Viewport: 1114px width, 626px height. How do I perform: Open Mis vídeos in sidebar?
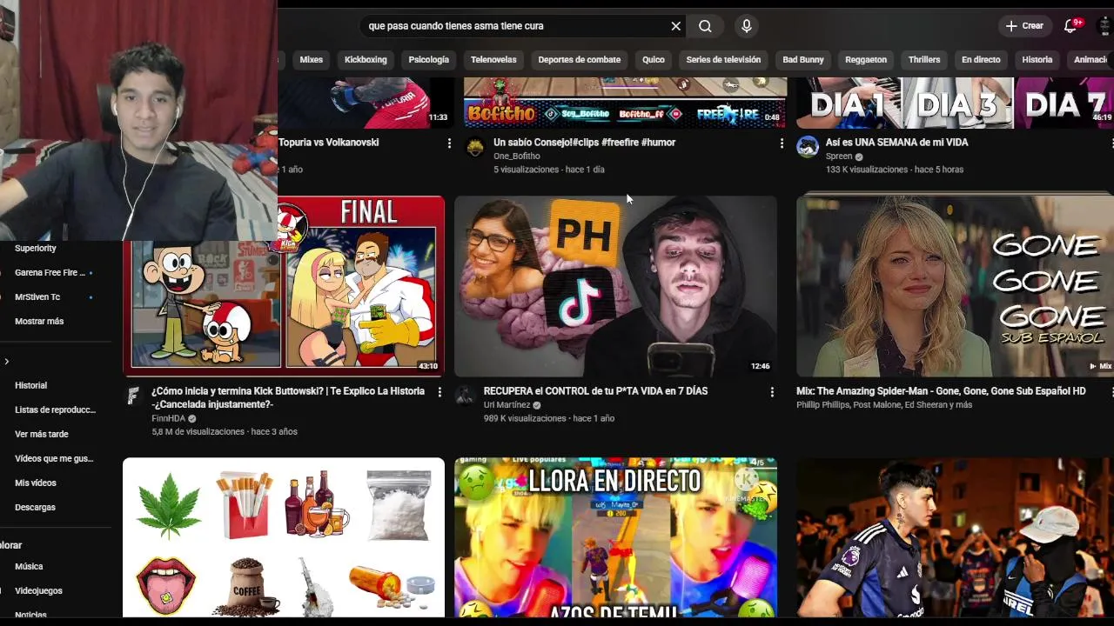(36, 483)
